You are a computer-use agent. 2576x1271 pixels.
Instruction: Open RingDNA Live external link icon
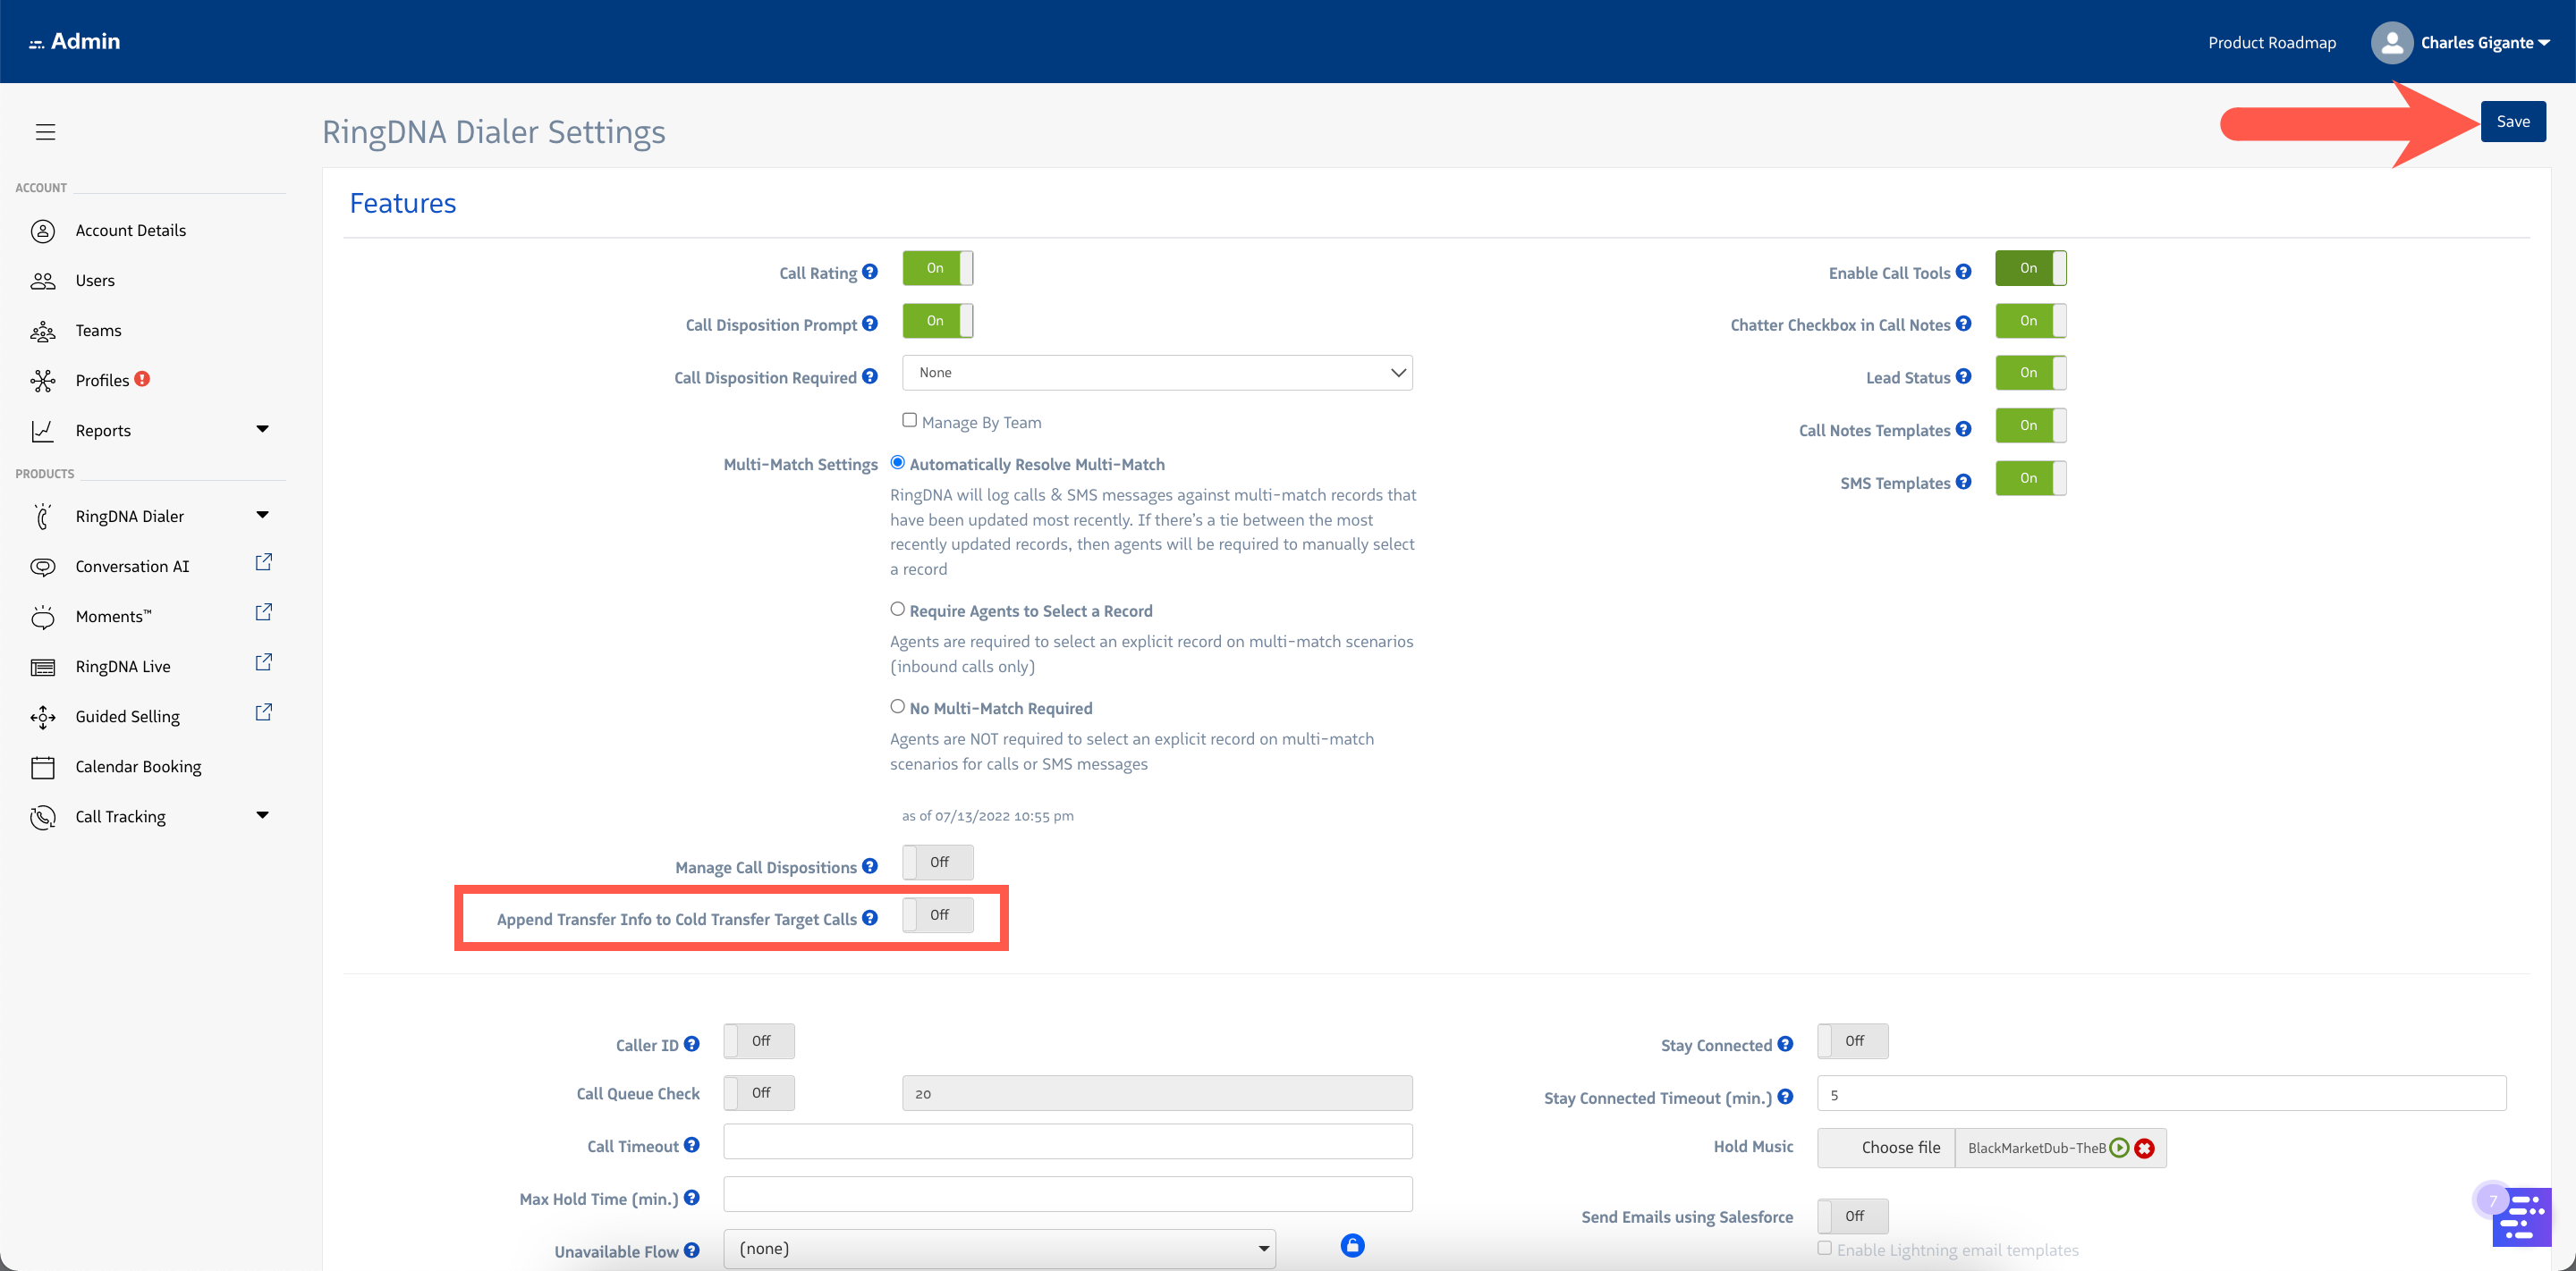tap(263, 662)
